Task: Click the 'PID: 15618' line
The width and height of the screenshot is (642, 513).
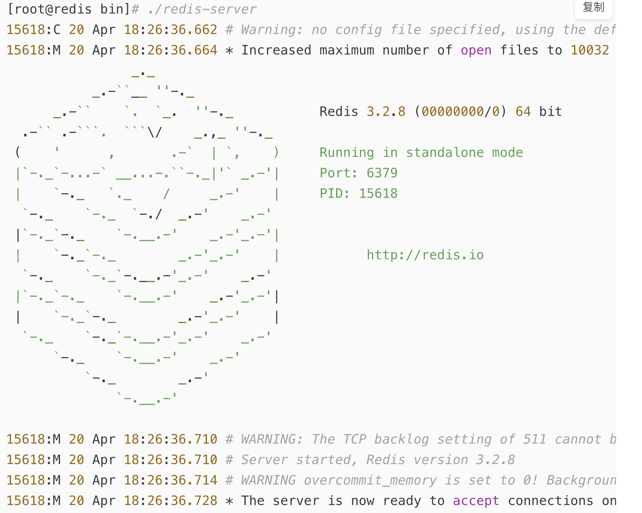Action: [x=358, y=193]
